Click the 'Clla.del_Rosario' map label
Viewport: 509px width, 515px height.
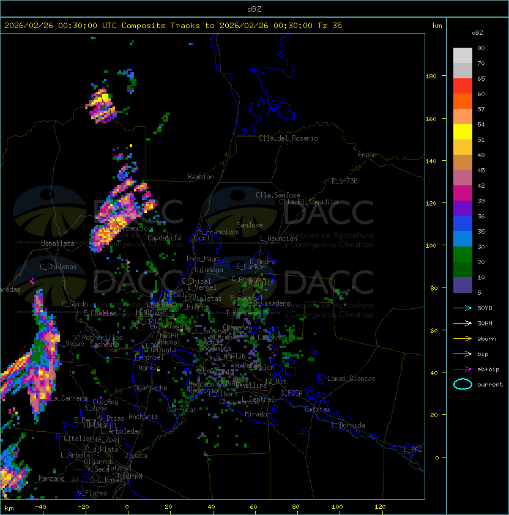[288, 138]
